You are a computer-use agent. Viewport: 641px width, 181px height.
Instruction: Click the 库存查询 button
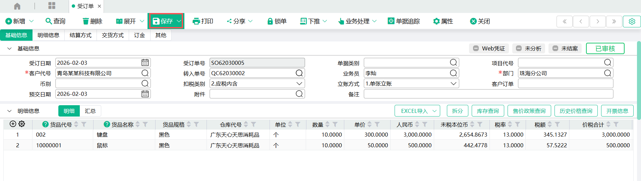487,111
